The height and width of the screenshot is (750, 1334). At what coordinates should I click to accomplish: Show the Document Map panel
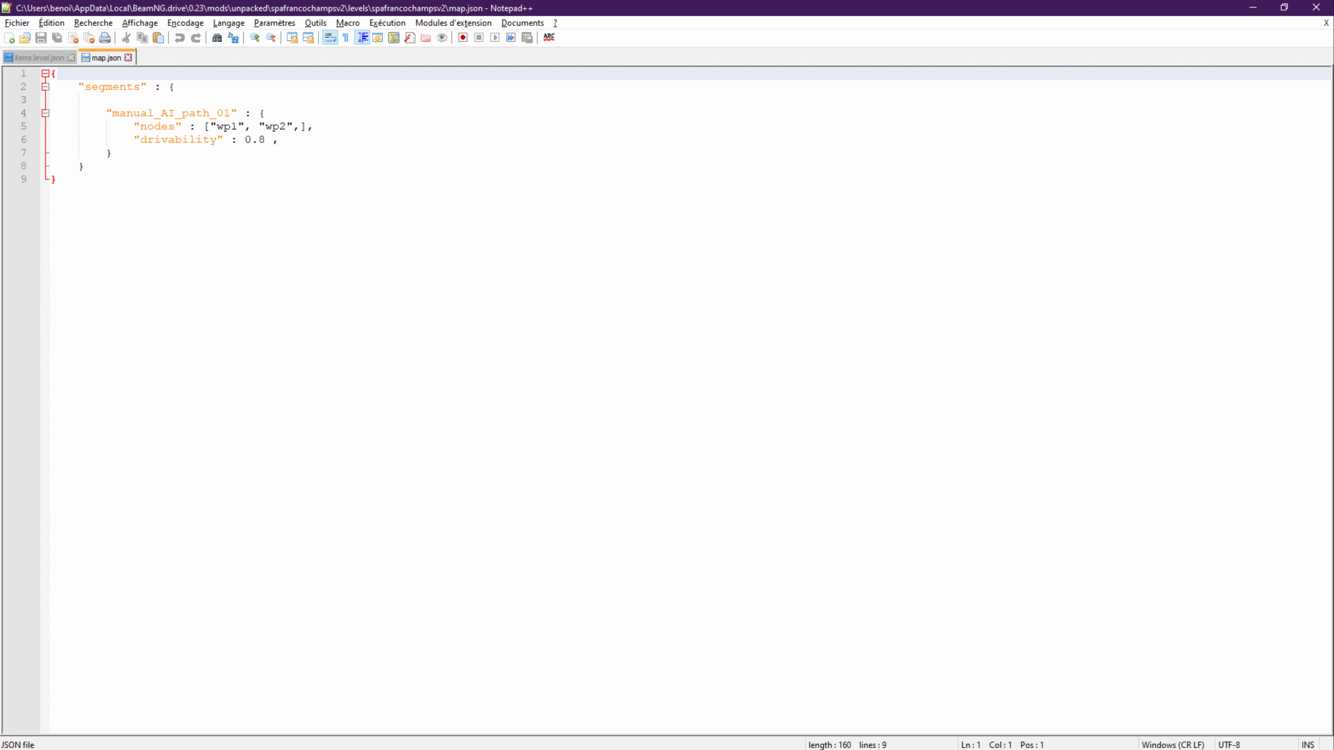(x=394, y=38)
